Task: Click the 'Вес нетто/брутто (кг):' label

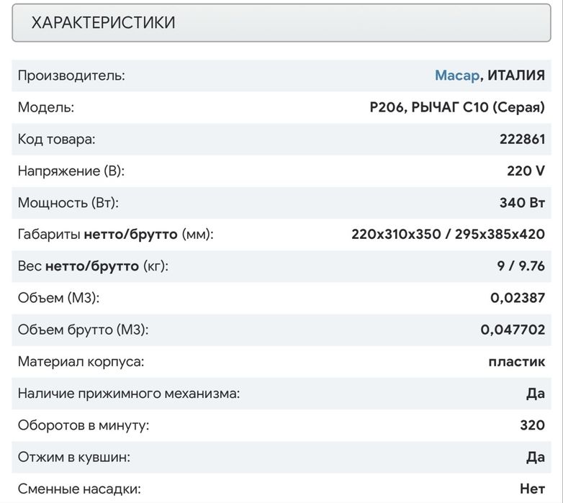Action: (93, 266)
